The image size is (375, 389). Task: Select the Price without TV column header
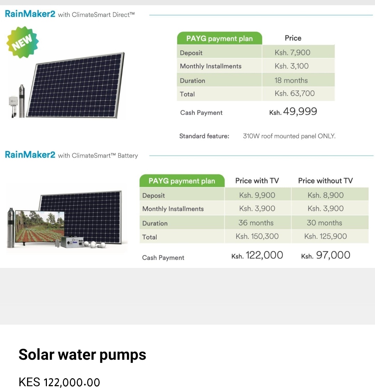coord(325,181)
